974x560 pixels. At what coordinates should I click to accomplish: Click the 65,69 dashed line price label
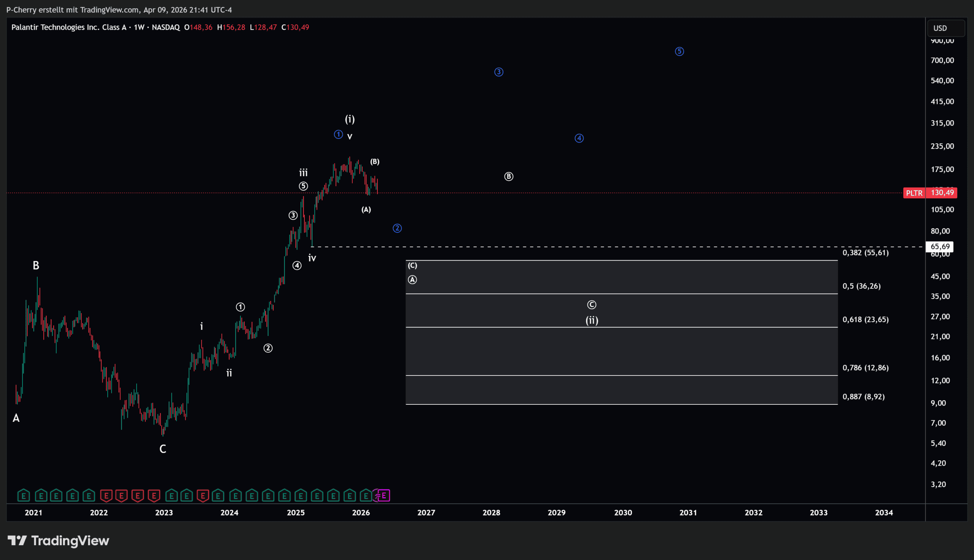[940, 247]
